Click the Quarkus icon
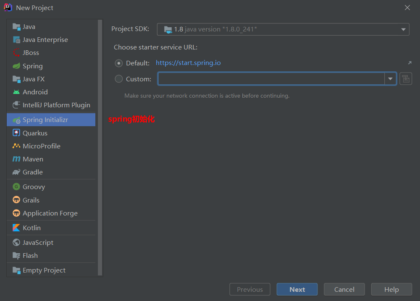 tap(16, 133)
